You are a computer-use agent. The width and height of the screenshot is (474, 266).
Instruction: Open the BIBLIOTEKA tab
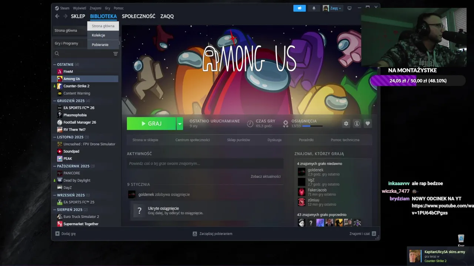click(x=103, y=16)
